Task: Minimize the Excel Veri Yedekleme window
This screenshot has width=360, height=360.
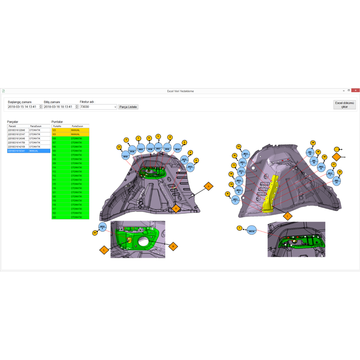Action: tap(344, 91)
